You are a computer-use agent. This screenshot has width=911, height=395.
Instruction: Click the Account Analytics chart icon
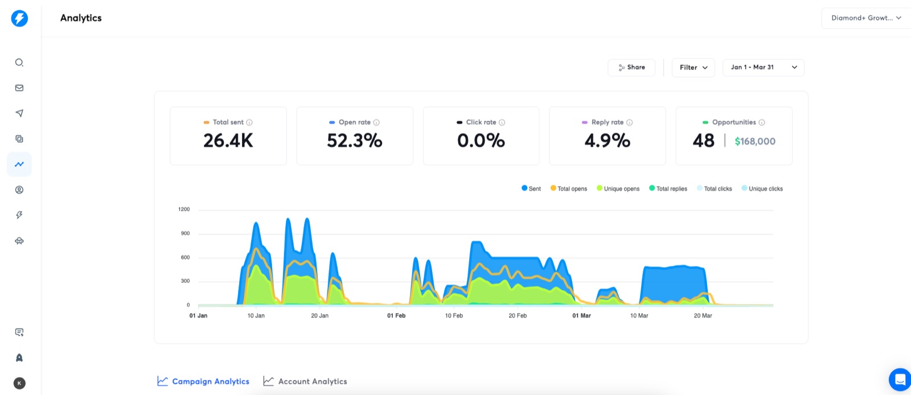click(269, 381)
